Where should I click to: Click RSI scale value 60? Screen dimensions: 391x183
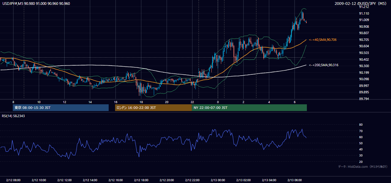(x=361, y=137)
